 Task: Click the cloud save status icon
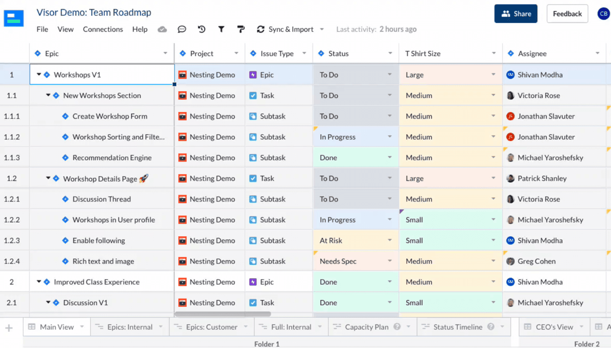[x=162, y=30]
